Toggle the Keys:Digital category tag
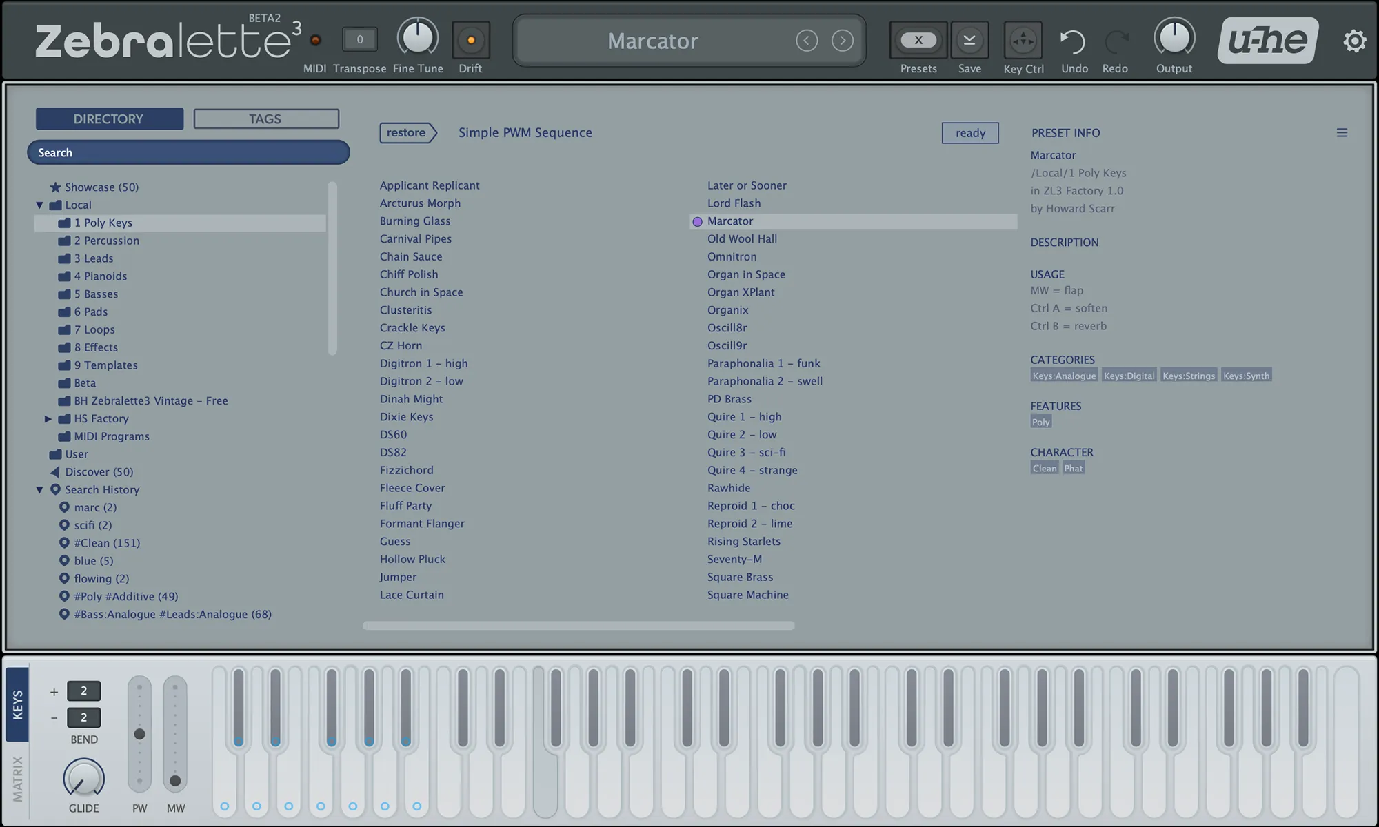1379x827 pixels. (1128, 376)
